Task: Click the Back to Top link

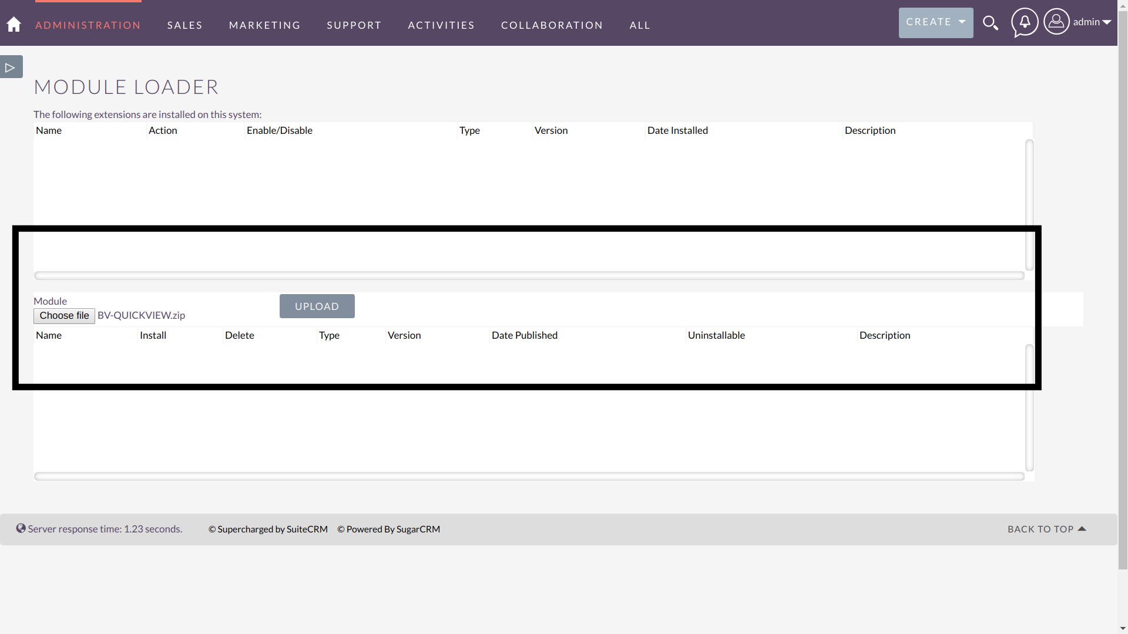Action: click(x=1047, y=529)
